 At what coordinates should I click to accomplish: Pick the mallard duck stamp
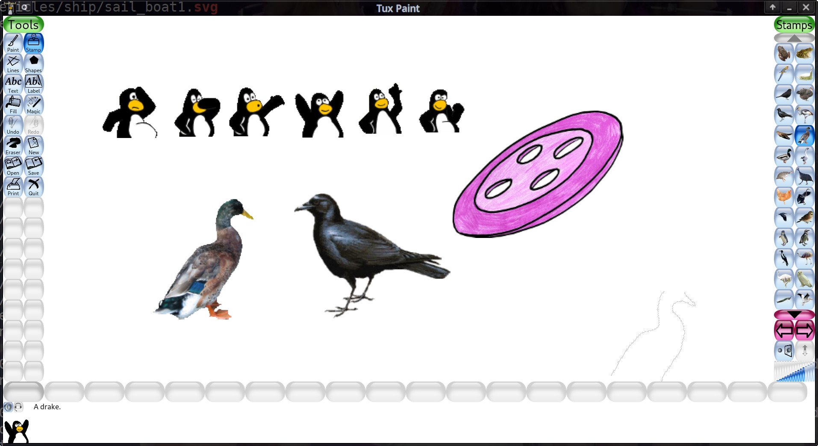784,156
